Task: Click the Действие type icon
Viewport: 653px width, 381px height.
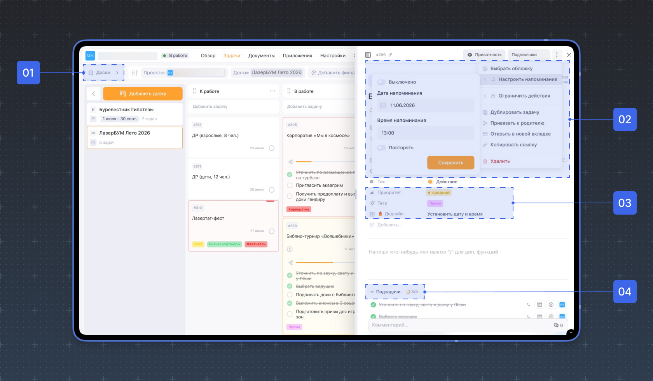Action: click(x=430, y=182)
